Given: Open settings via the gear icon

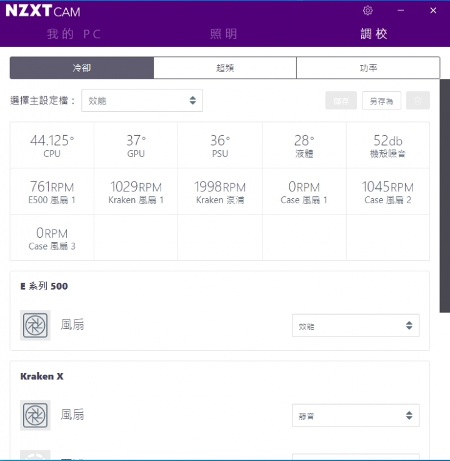Looking at the screenshot, I should point(367,11).
